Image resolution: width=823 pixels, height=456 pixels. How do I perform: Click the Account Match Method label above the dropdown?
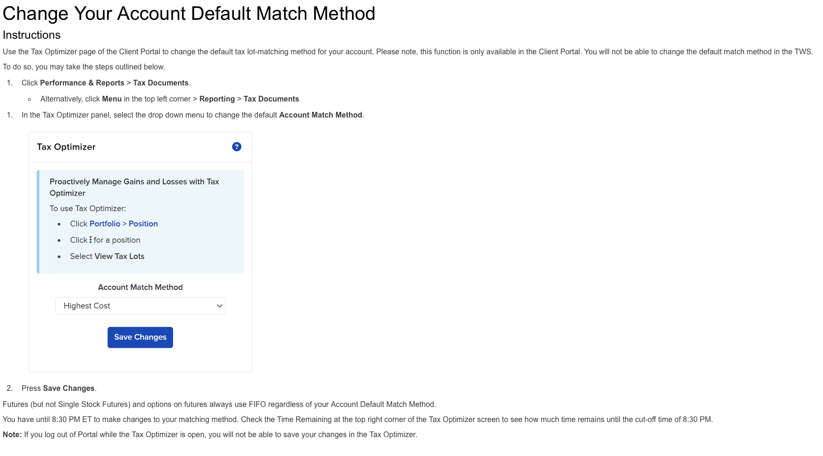pos(140,287)
